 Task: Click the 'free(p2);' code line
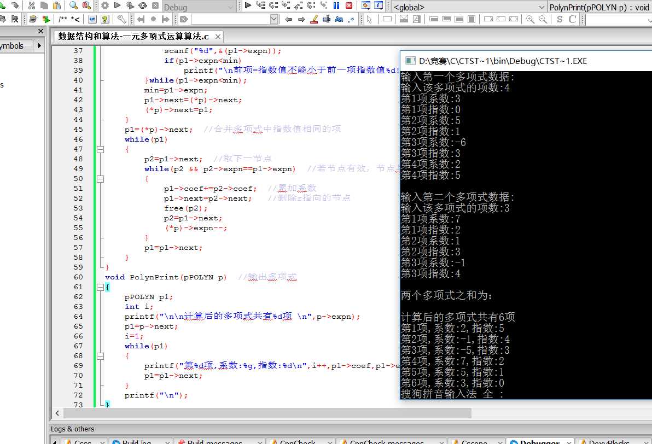click(185, 208)
